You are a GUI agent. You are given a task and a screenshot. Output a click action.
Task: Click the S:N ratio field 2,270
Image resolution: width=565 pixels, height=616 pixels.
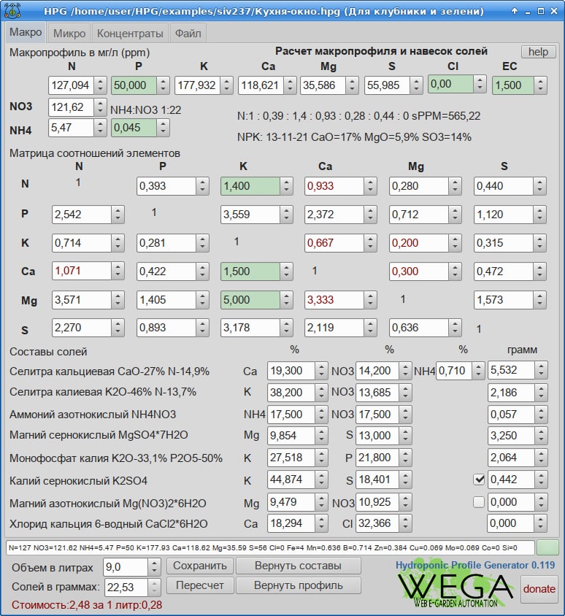coord(82,328)
